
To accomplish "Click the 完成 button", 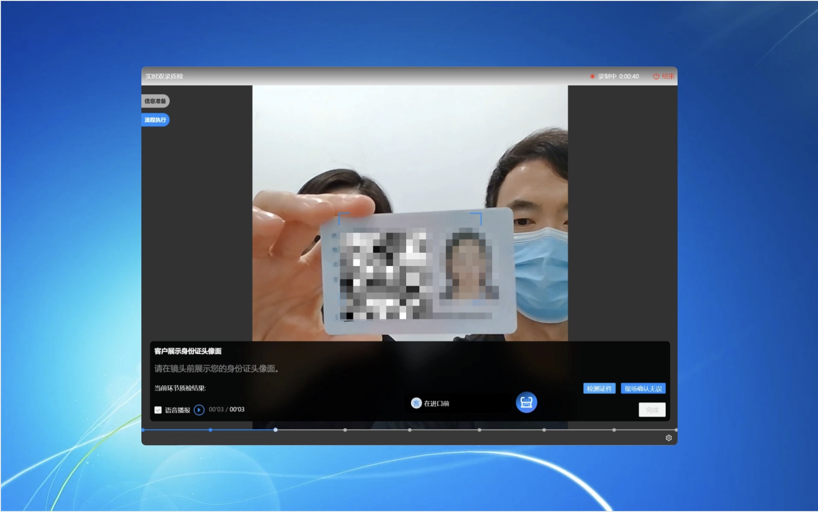I will coord(652,410).
